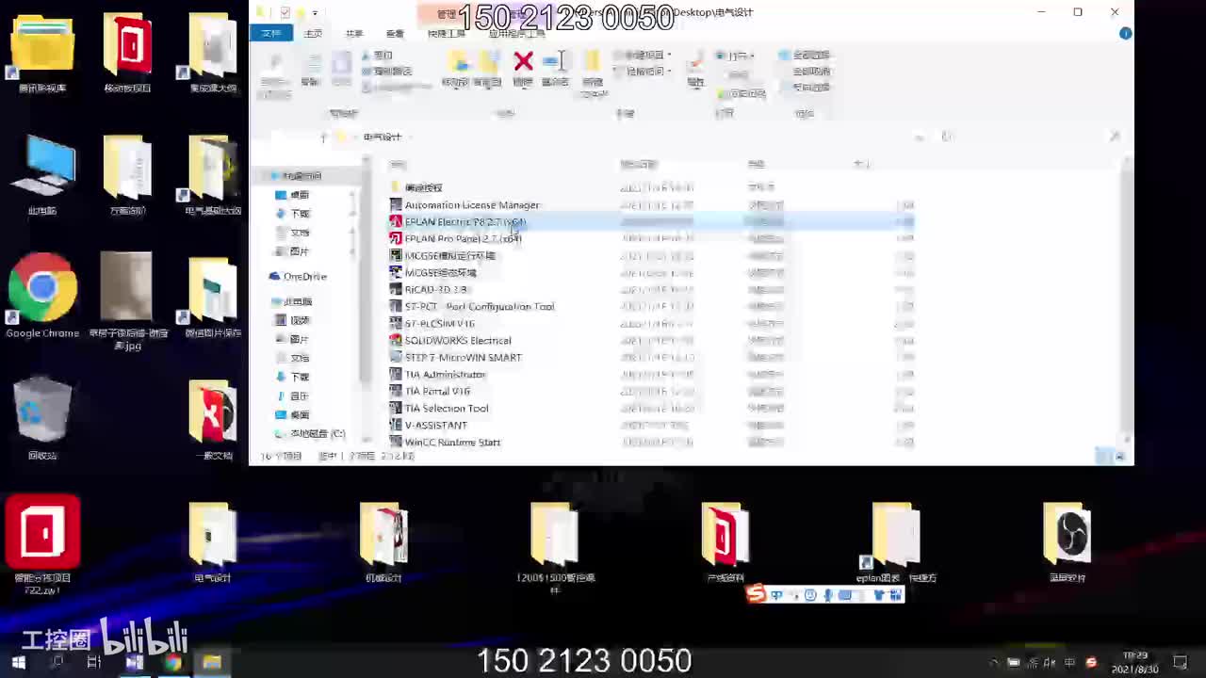1206x678 pixels.
Task: Select the Automation License Manager shortcut icon
Action: tap(396, 205)
